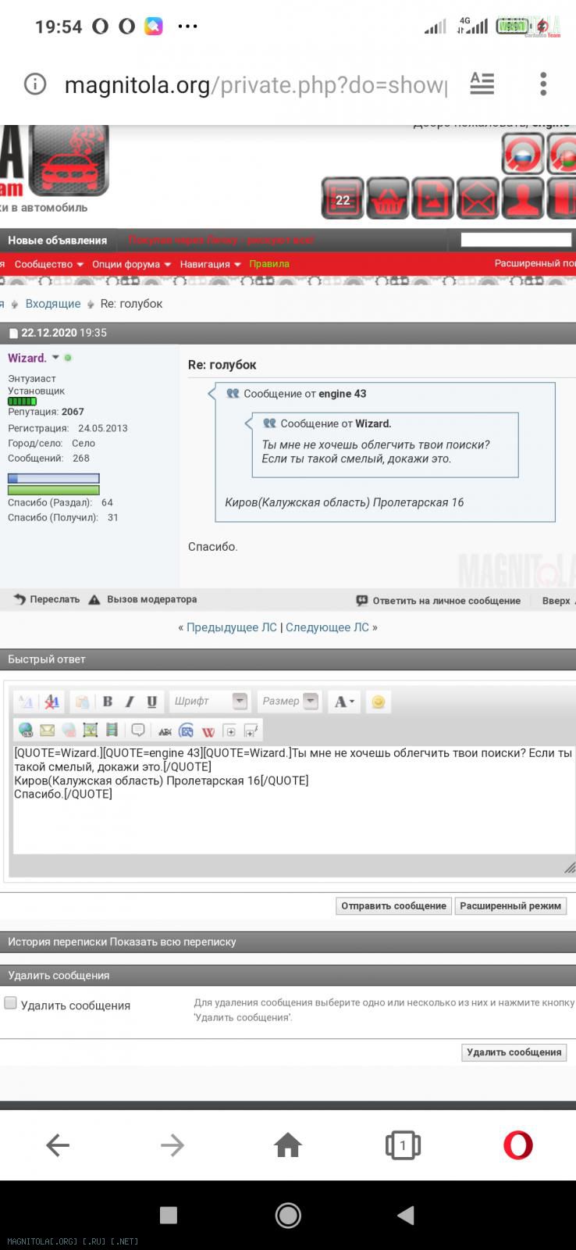Open Opera menu button in bottom bar
Image resolution: width=576 pixels, height=1250 pixels.
tap(517, 1145)
